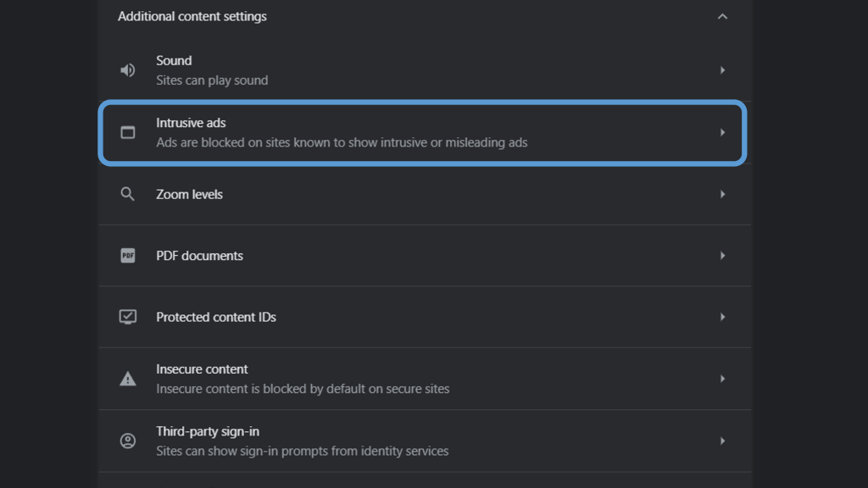Screen dimensions: 868x488
Task: Click the Zoom levels magnifier icon
Action: pyautogui.click(x=128, y=194)
